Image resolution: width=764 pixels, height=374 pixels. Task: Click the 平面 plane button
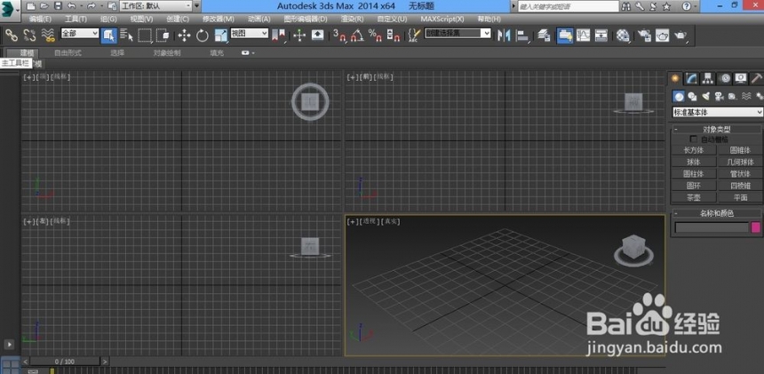(740, 198)
